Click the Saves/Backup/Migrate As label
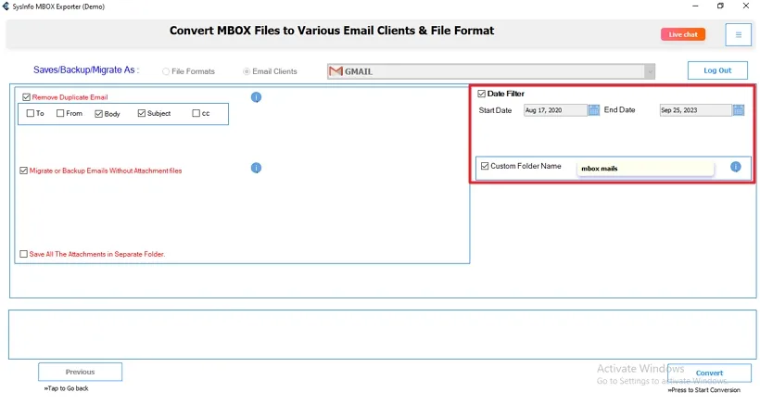The image size is (760, 405). (x=86, y=70)
